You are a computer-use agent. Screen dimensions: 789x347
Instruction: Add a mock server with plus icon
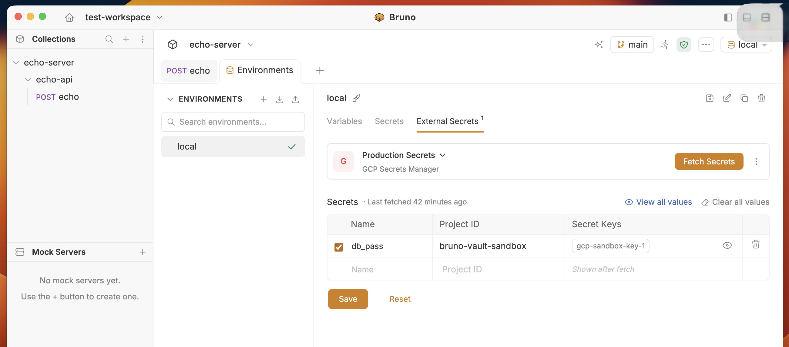click(143, 252)
